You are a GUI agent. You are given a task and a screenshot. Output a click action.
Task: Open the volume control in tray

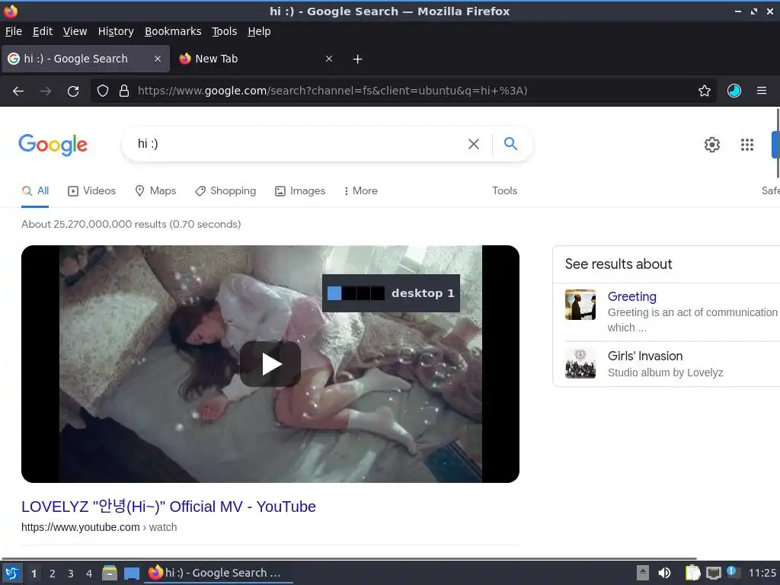[x=664, y=573]
